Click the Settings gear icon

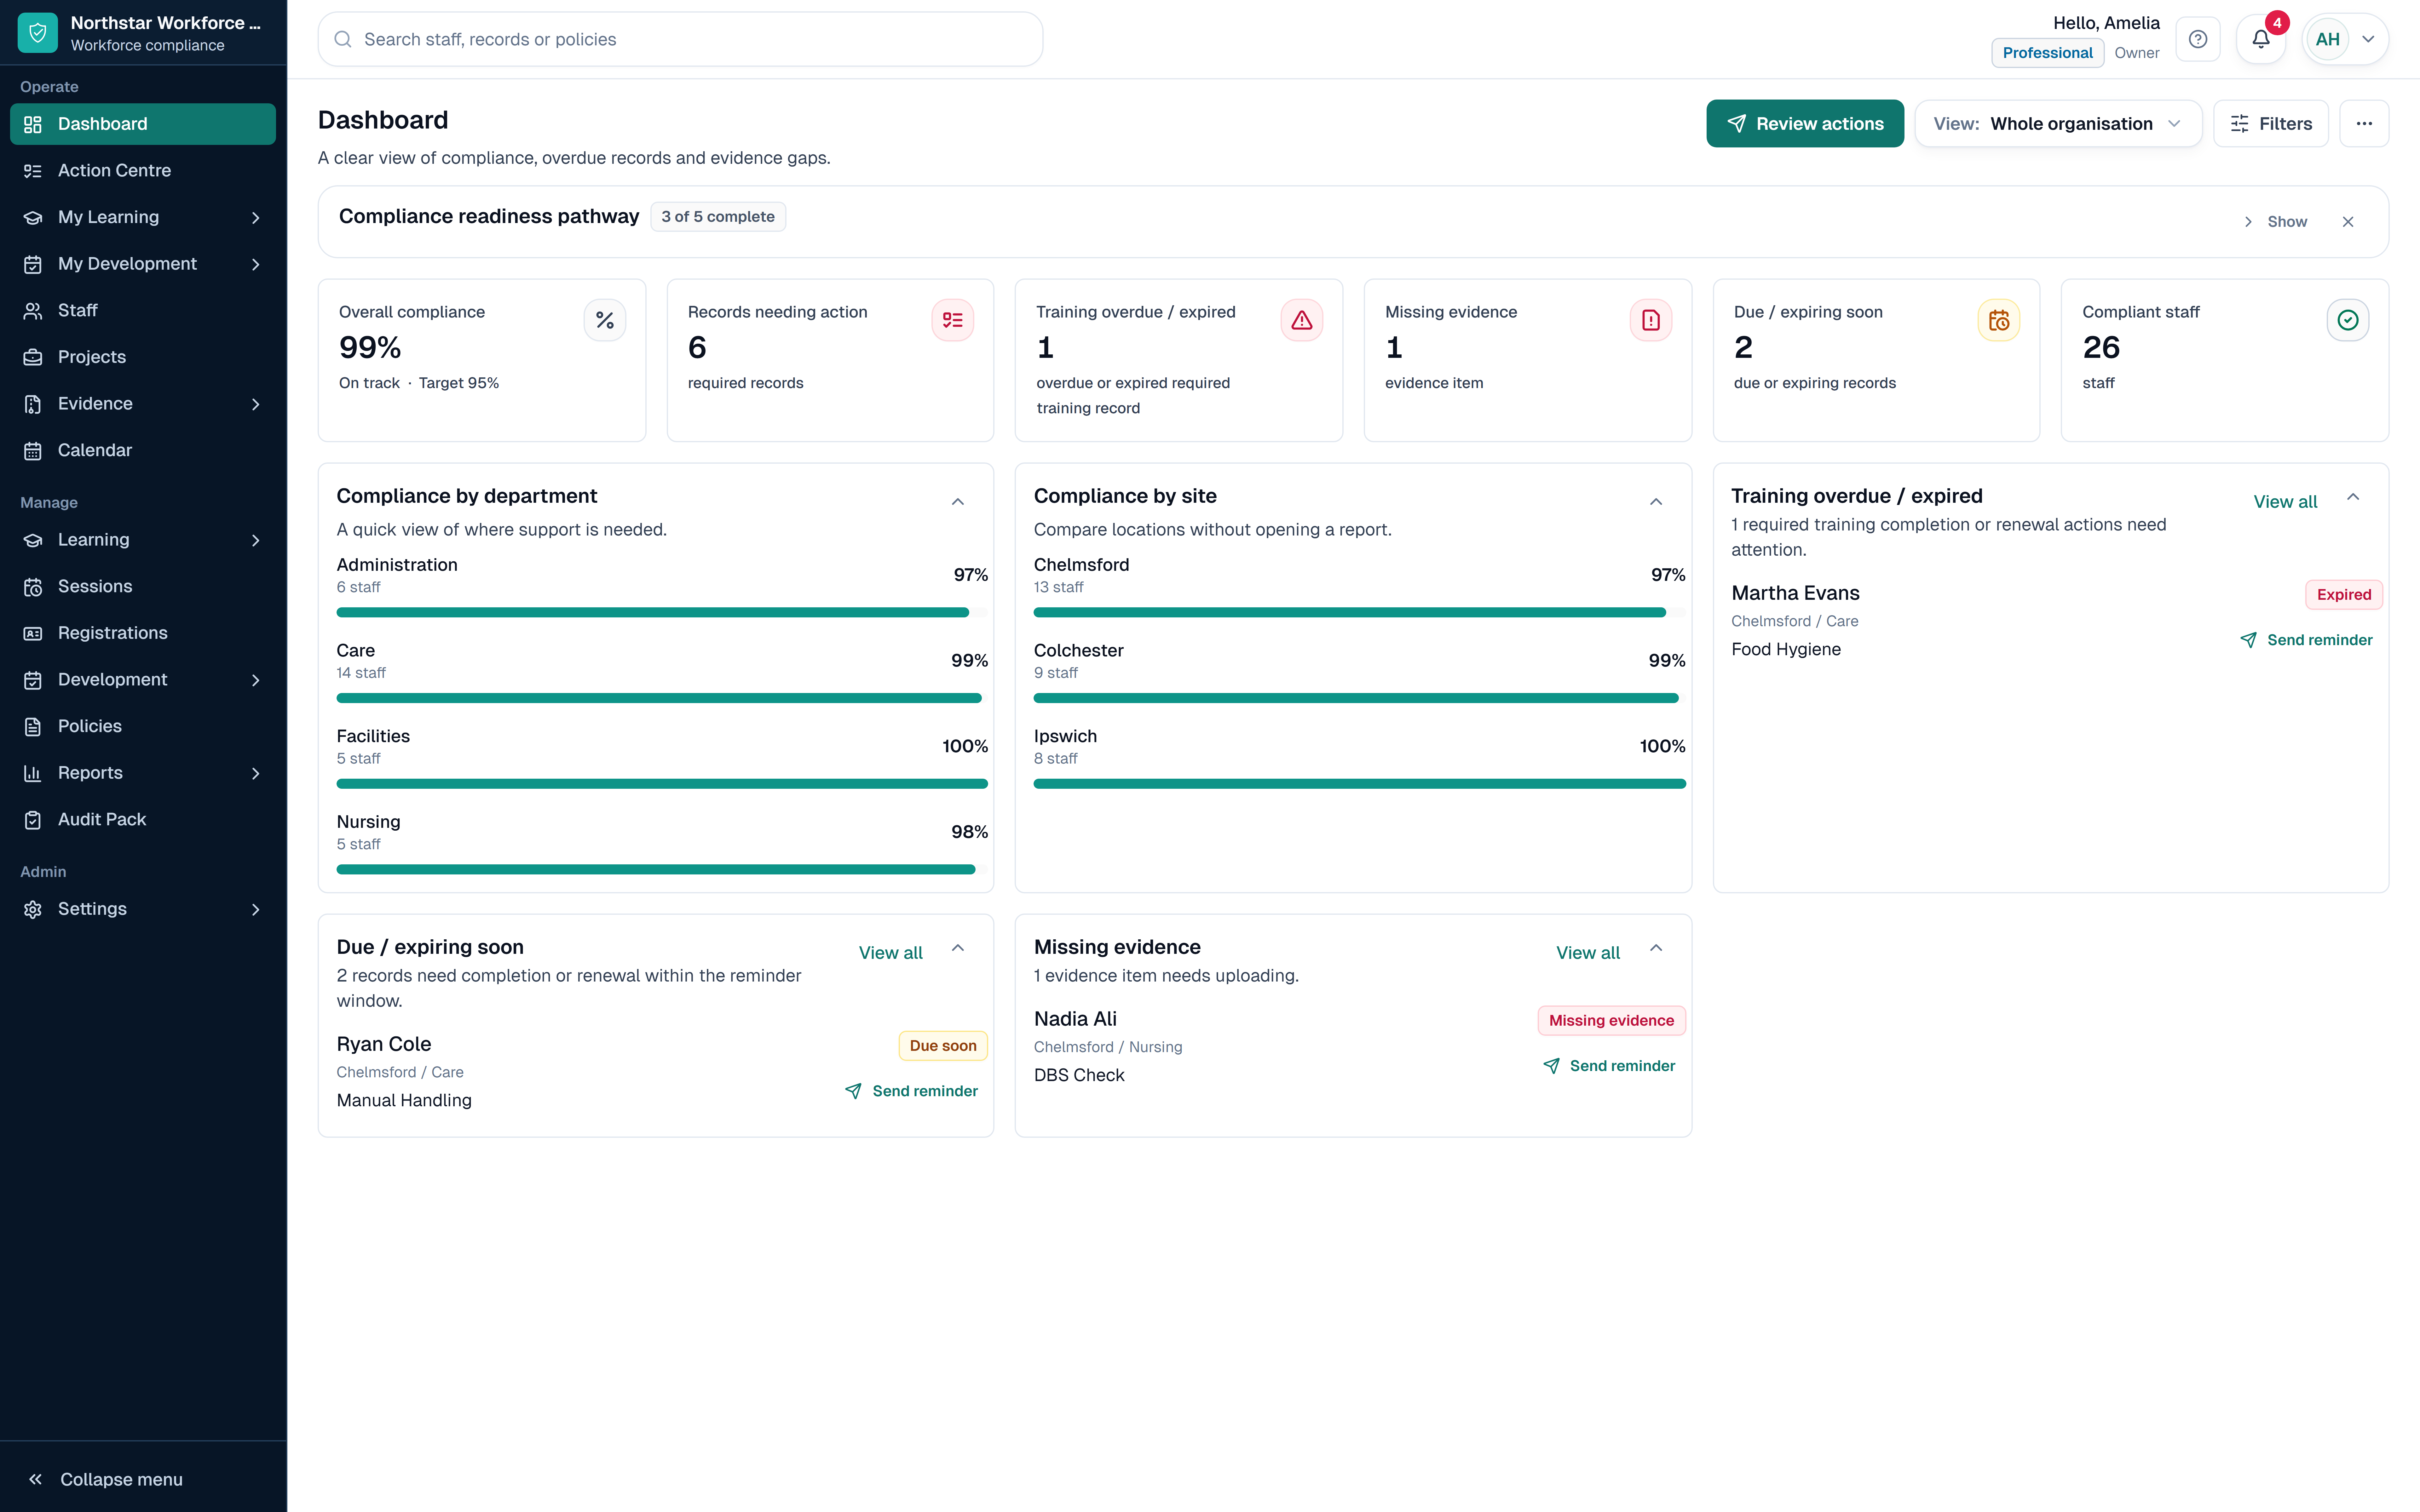coord(33,909)
